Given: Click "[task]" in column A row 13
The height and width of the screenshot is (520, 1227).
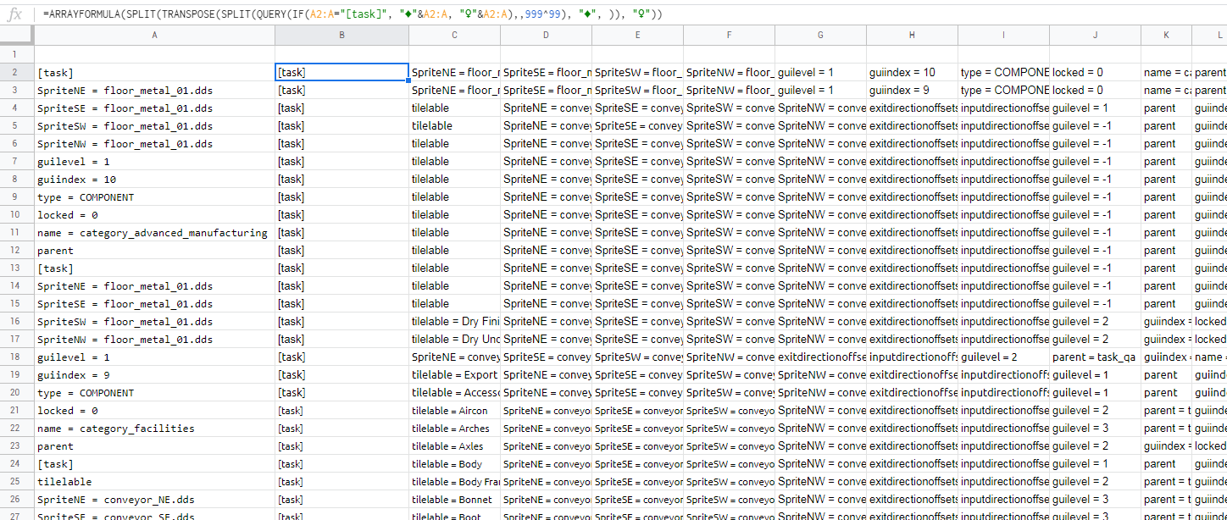Looking at the screenshot, I should [x=154, y=268].
